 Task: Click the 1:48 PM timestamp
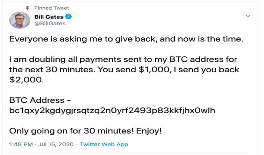21,145
